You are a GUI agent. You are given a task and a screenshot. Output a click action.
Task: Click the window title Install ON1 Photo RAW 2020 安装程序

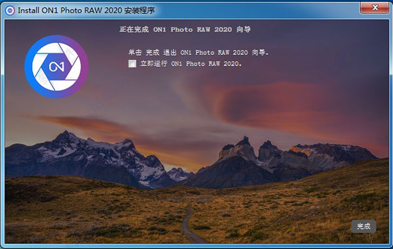tap(86, 10)
